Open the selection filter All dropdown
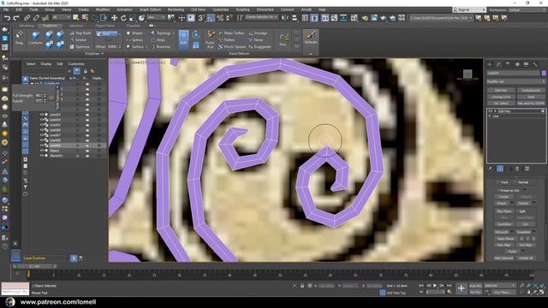 click(62, 17)
